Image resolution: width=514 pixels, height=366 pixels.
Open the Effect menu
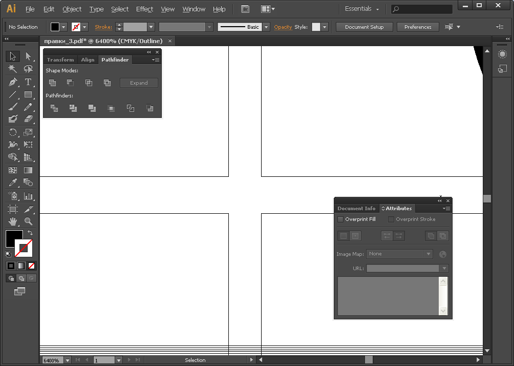tap(144, 9)
